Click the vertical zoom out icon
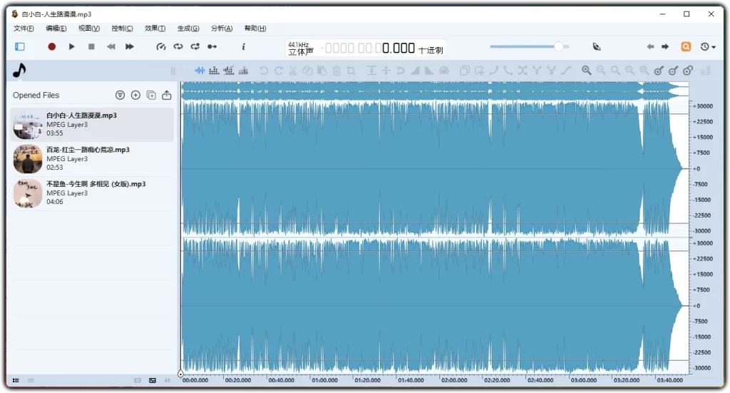This screenshot has height=393, width=730. click(x=673, y=71)
